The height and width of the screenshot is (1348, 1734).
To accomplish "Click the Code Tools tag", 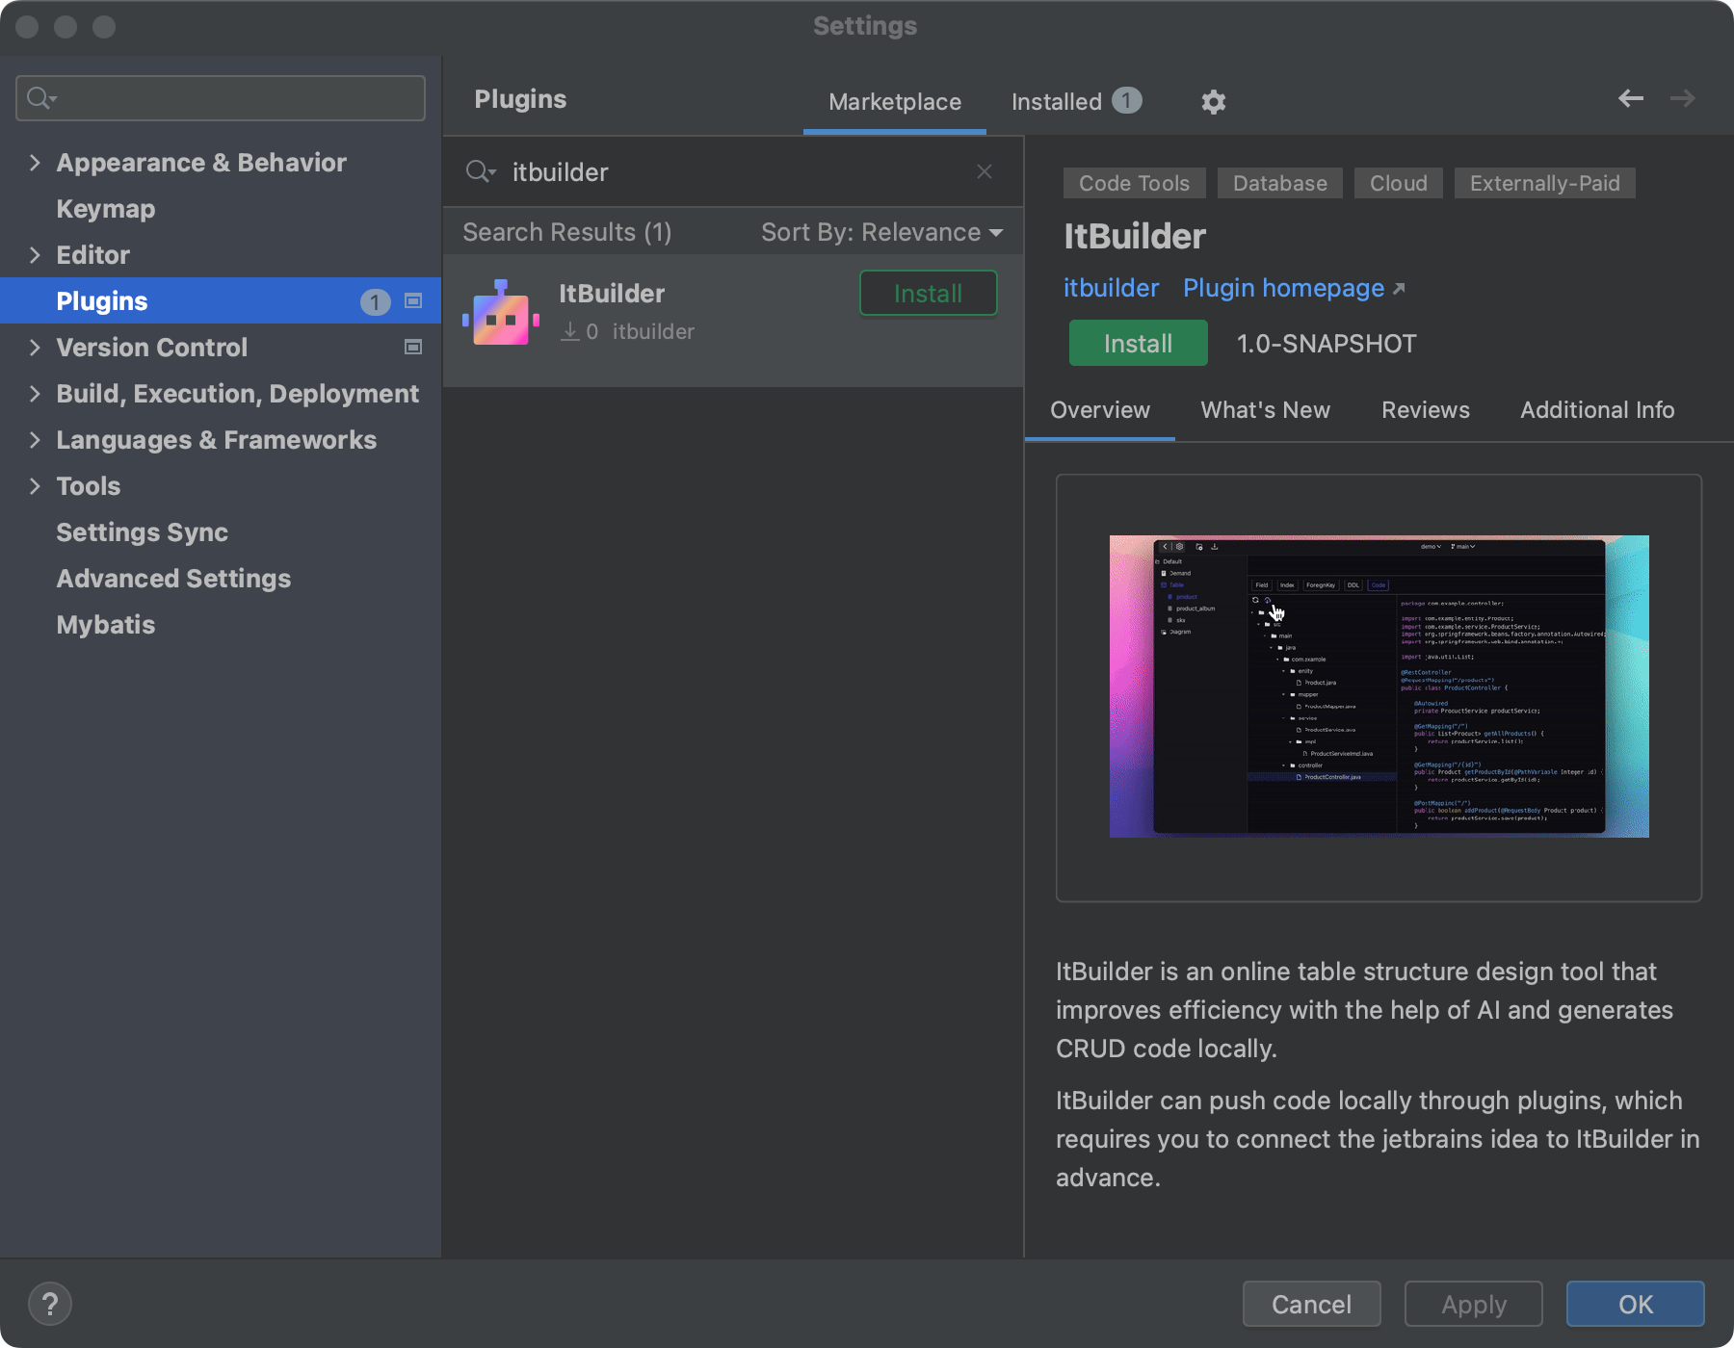I will (x=1134, y=183).
